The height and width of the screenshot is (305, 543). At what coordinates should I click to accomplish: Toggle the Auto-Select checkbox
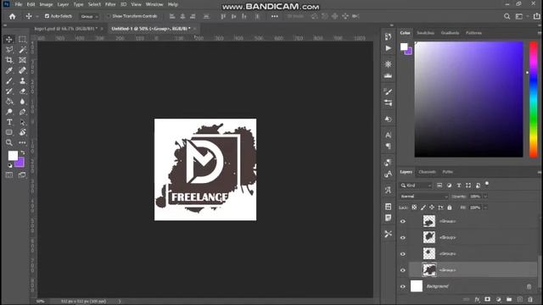[48, 16]
